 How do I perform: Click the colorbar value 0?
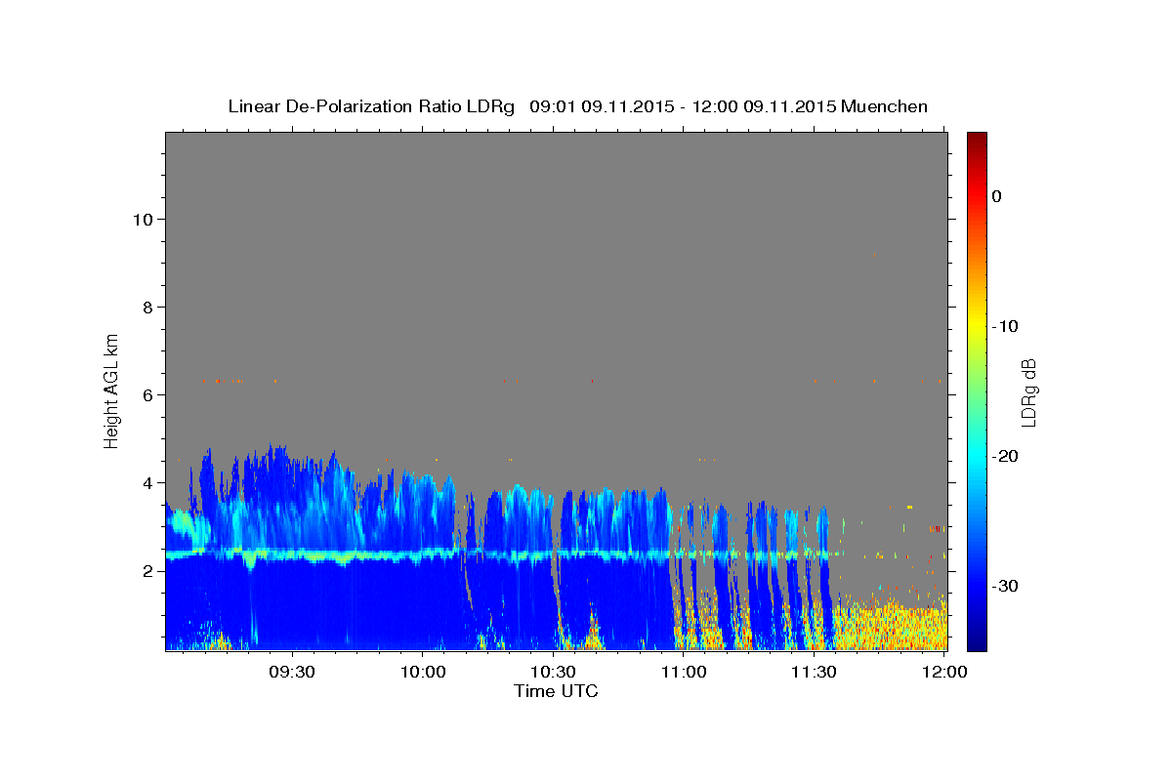[996, 196]
